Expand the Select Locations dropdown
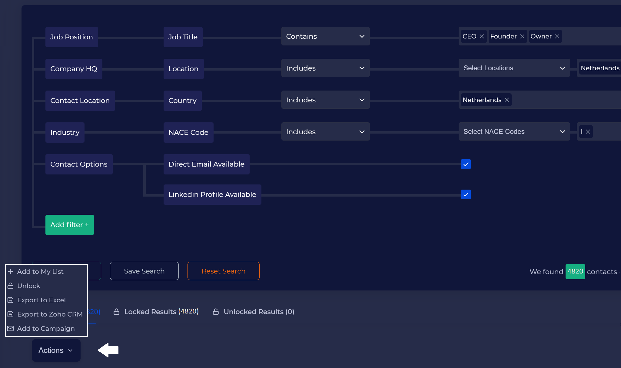 point(514,68)
